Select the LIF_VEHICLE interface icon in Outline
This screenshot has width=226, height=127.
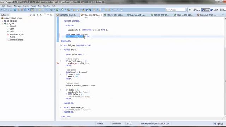(5, 21)
